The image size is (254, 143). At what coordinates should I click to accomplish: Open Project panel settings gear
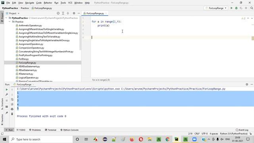74,13
